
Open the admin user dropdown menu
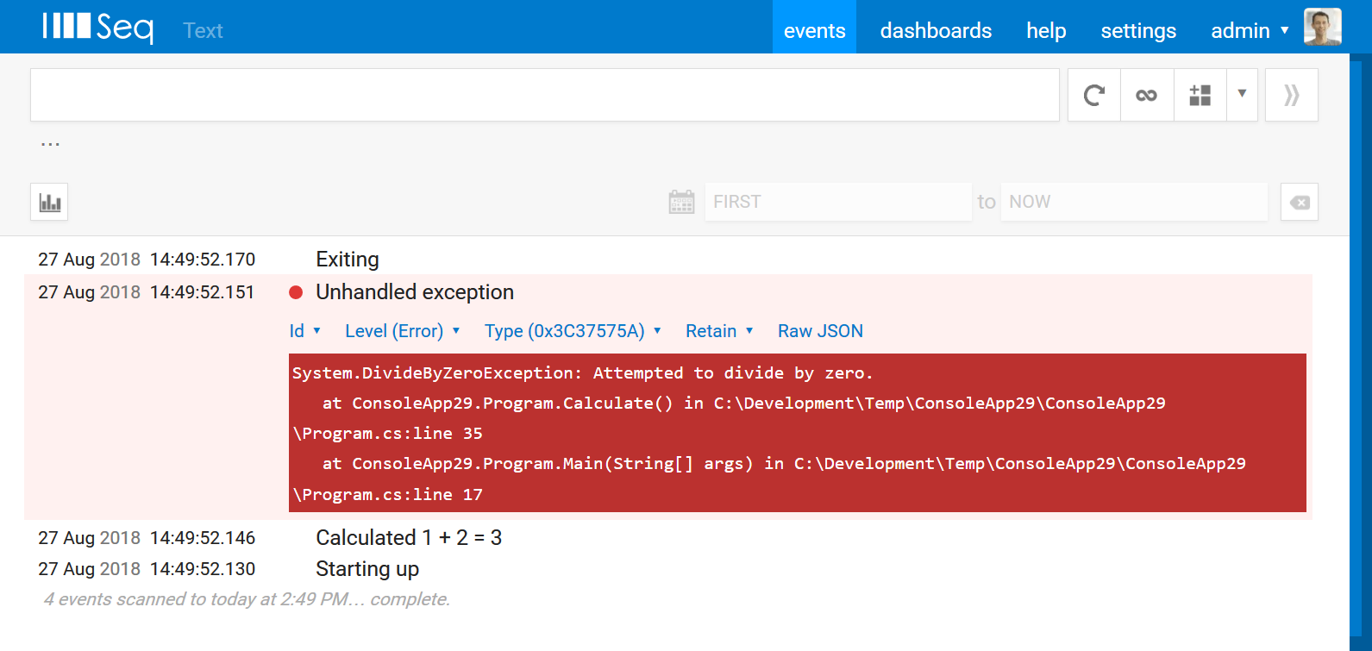tap(1250, 31)
